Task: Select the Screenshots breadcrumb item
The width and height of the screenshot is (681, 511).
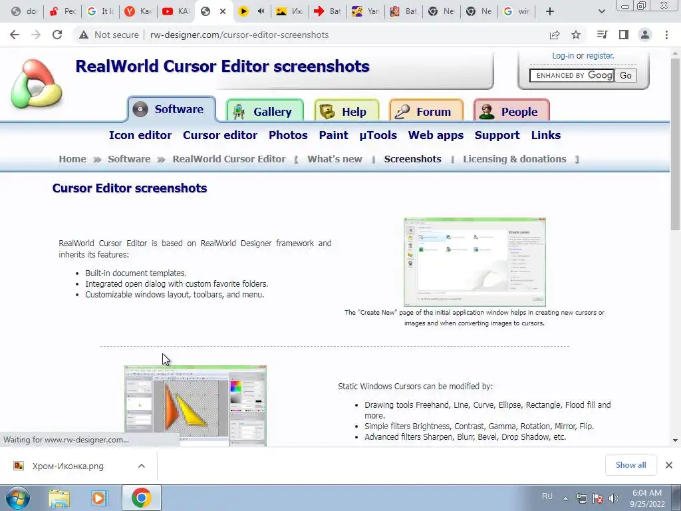Action: (412, 159)
